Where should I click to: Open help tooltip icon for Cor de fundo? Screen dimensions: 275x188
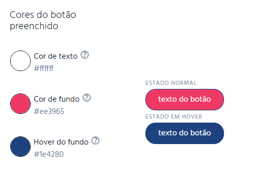(87, 98)
